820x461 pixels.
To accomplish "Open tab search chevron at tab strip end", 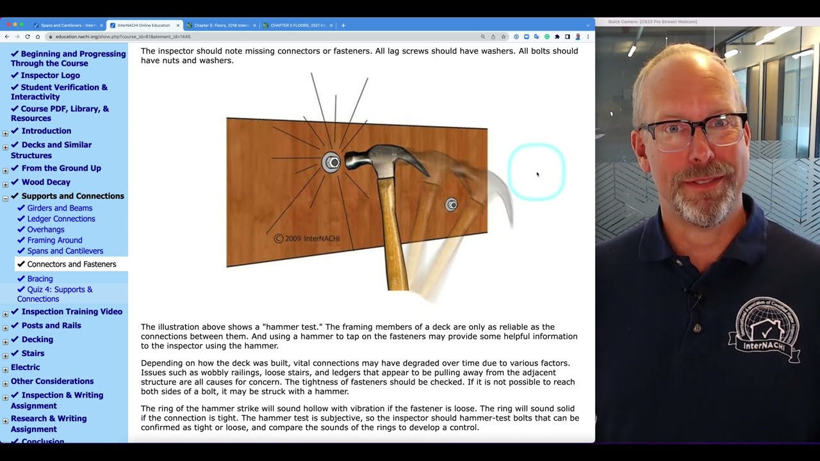I will coord(587,26).
